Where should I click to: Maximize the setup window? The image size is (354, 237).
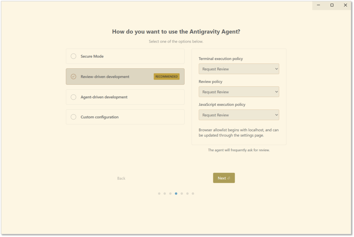click(332, 5)
